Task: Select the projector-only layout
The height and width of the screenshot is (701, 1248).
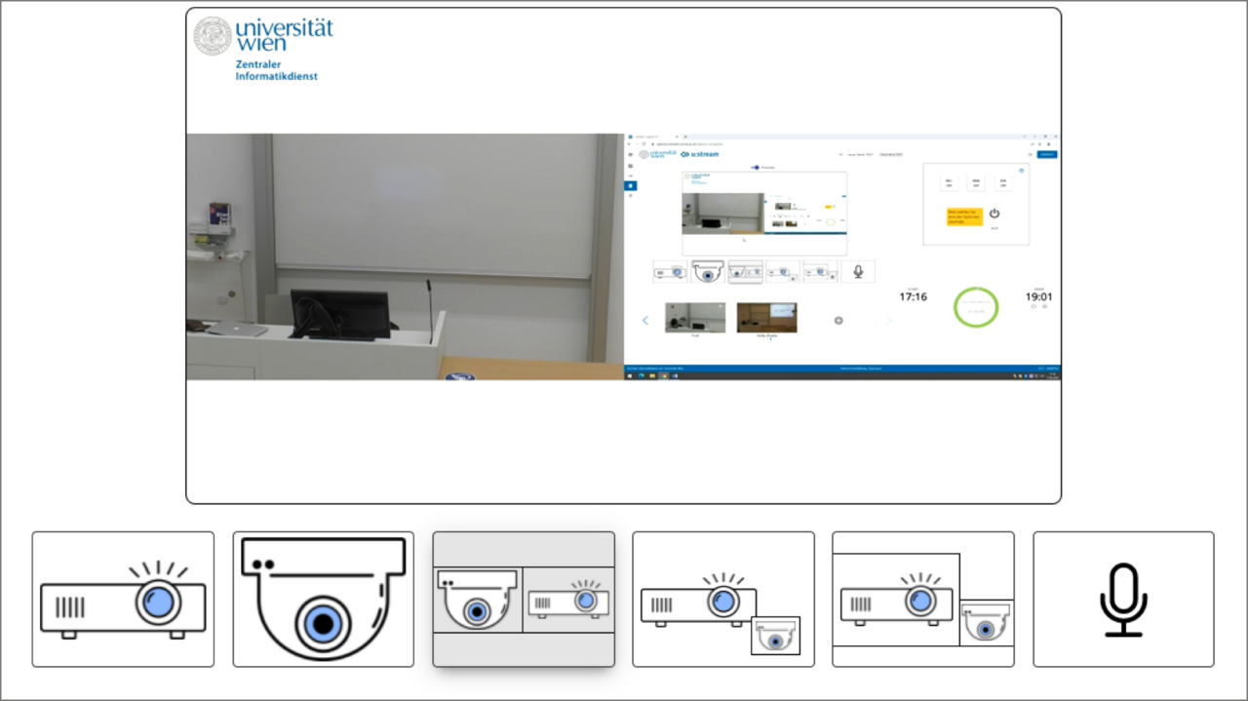Action: coord(123,599)
